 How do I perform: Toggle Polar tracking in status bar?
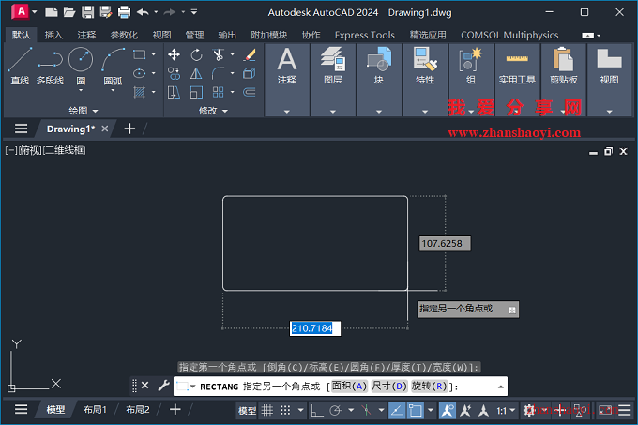click(335, 410)
